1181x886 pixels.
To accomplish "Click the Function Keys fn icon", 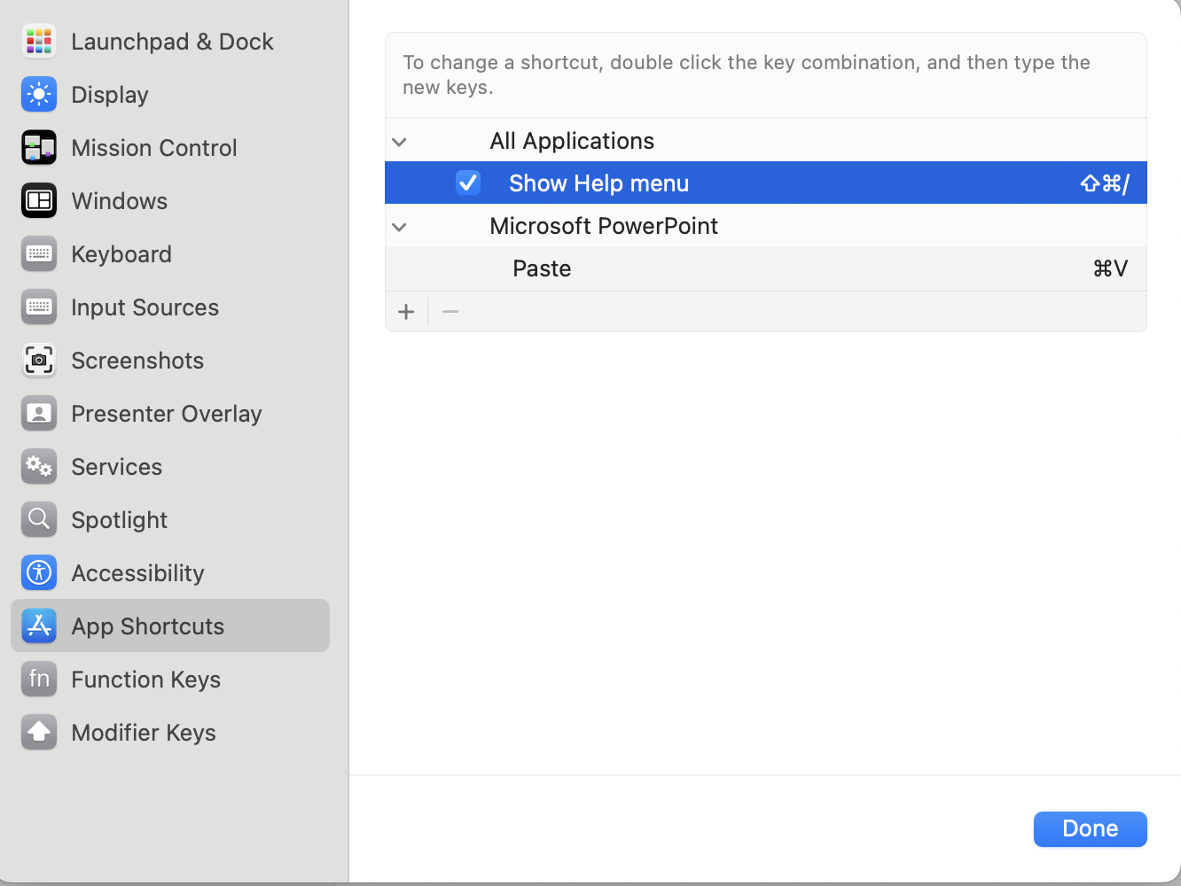I will tap(39, 680).
